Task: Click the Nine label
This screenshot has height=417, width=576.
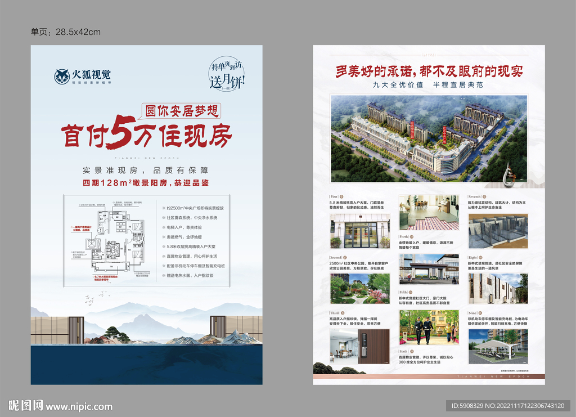Action: pyautogui.click(x=472, y=313)
